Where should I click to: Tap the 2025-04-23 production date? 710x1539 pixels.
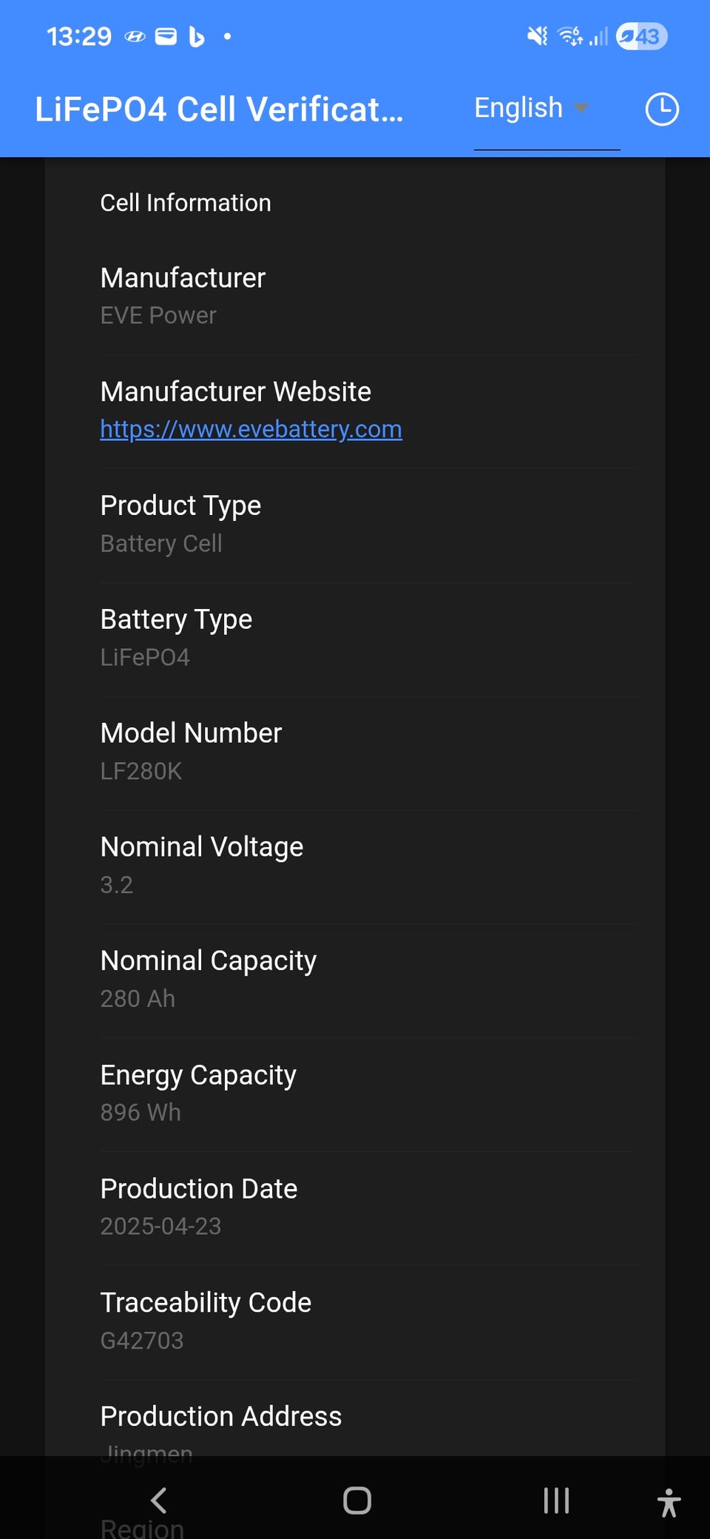click(160, 1226)
